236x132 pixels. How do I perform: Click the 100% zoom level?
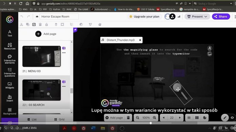146,117
